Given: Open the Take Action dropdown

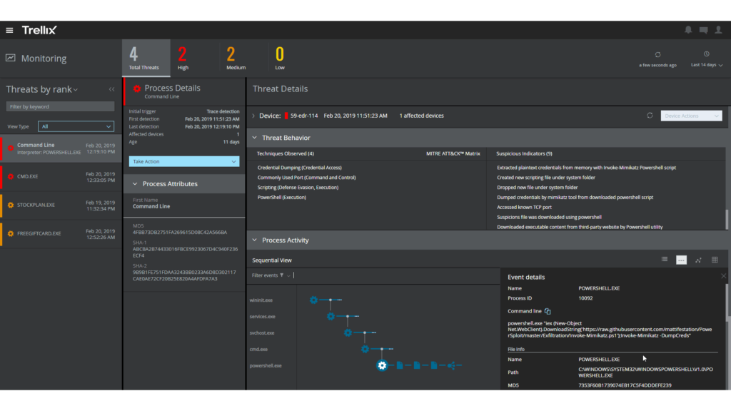Looking at the screenshot, I should [x=184, y=161].
